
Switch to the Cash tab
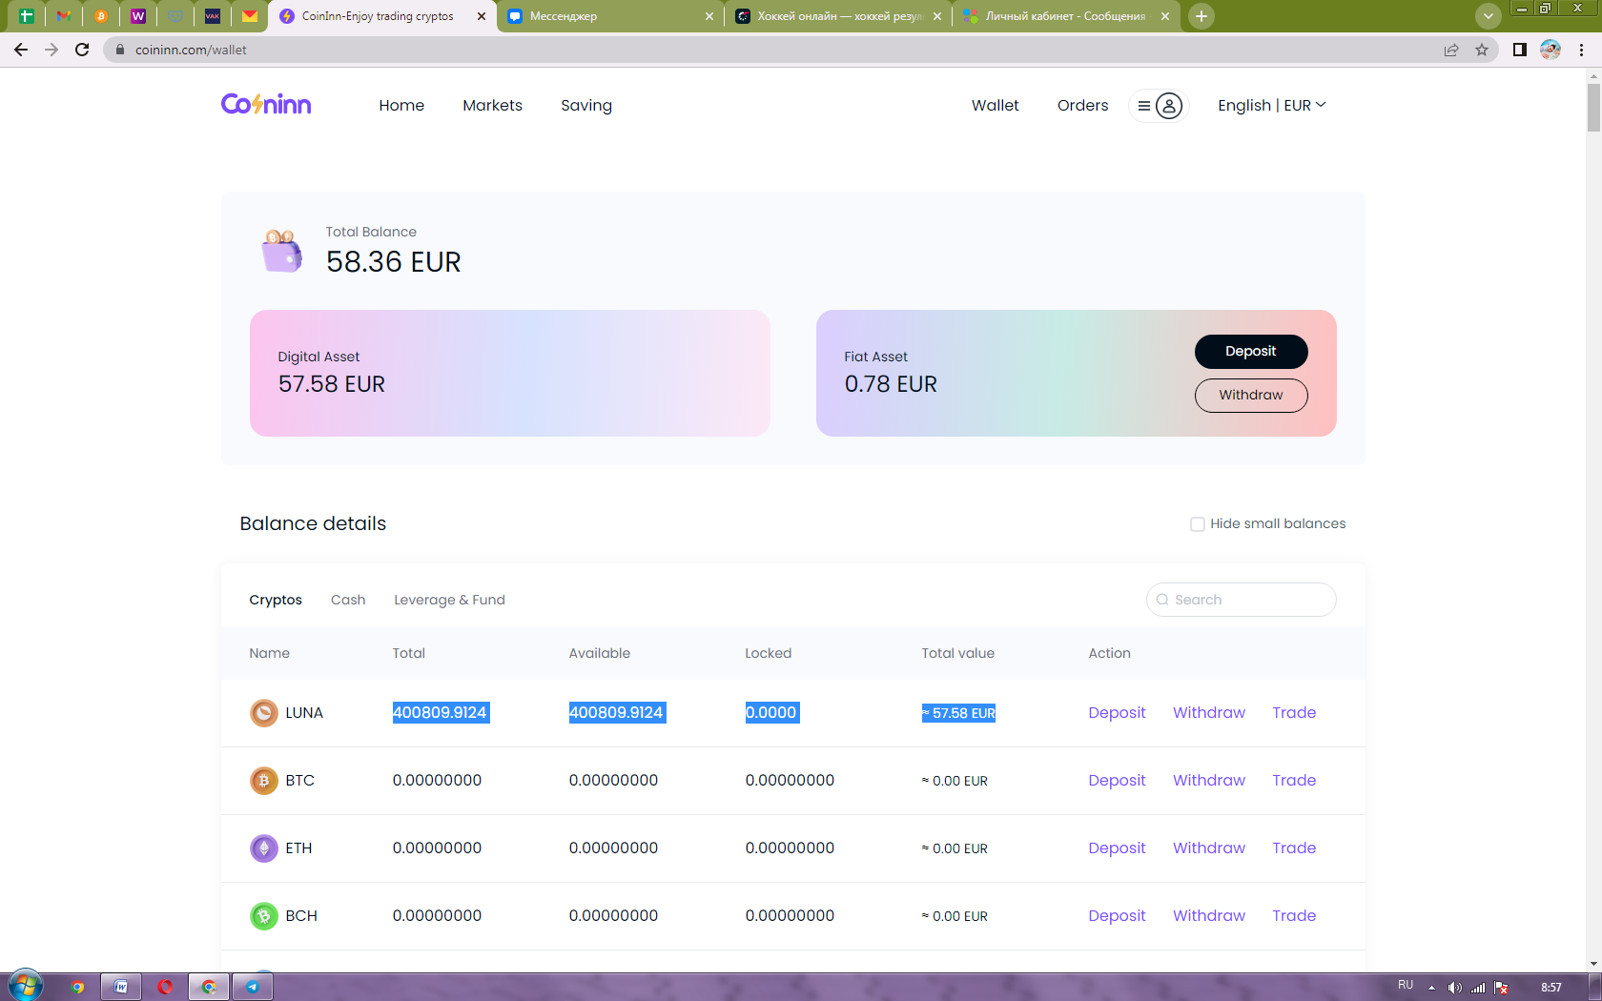(348, 600)
